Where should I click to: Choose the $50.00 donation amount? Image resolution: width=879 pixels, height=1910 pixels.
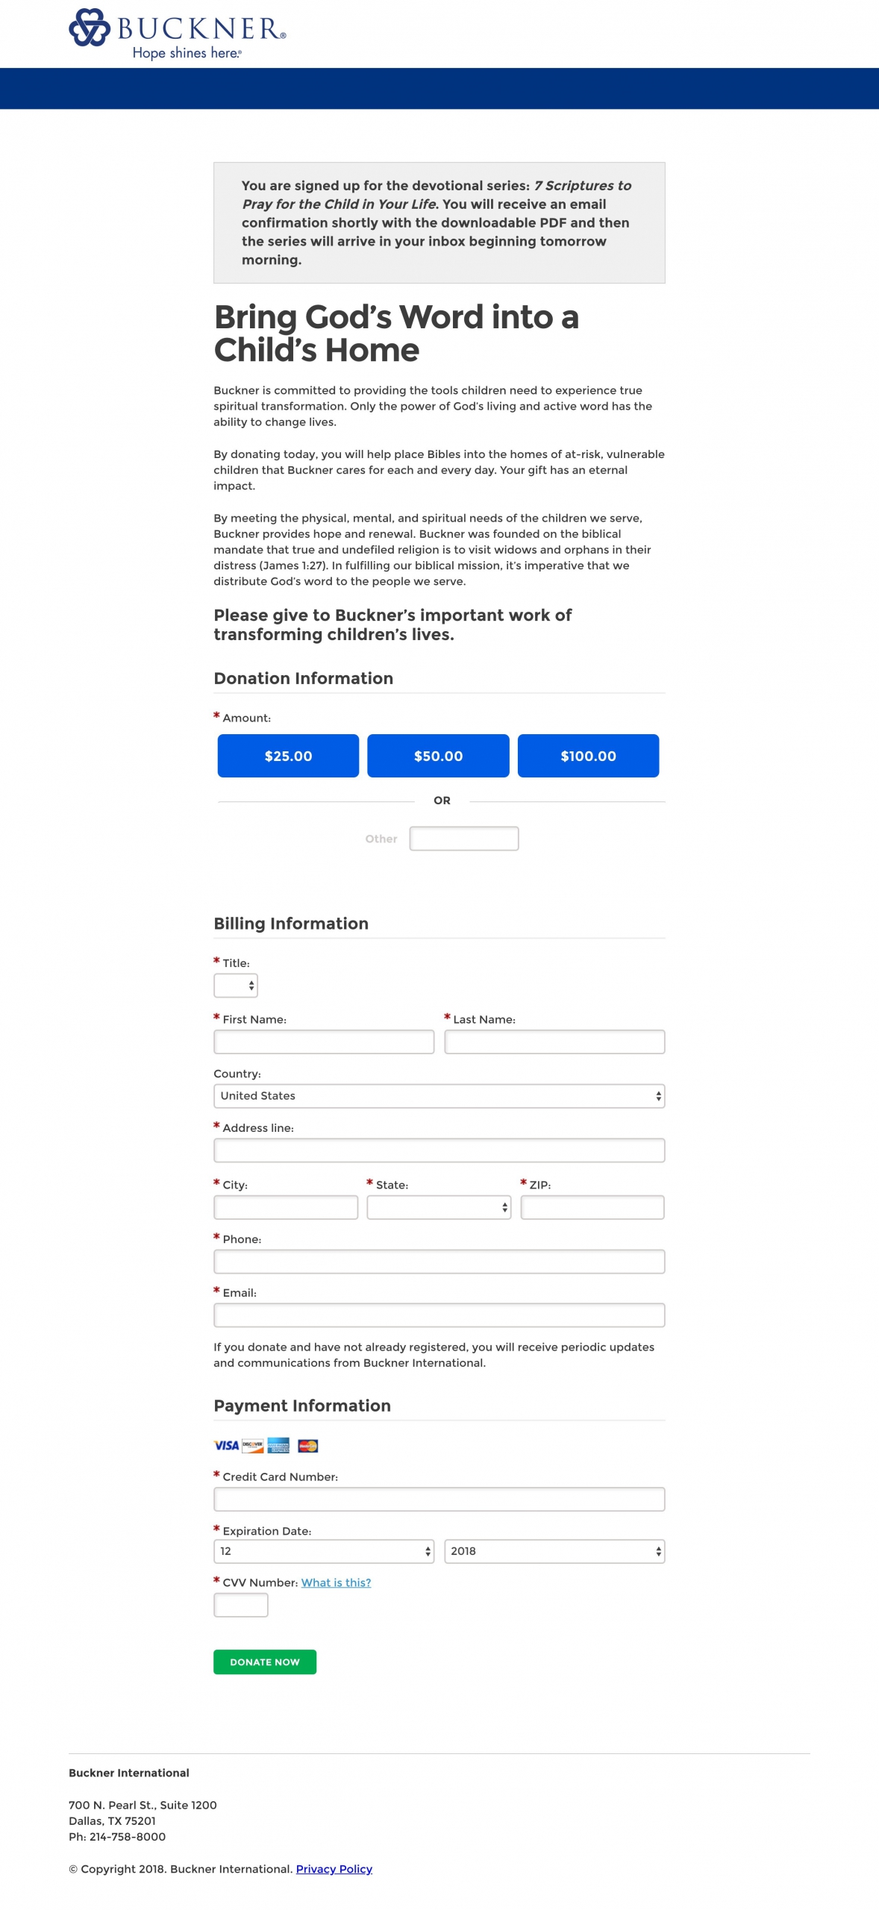(438, 756)
